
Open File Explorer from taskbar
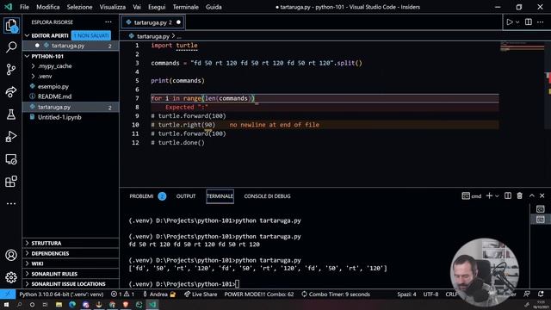point(59,304)
